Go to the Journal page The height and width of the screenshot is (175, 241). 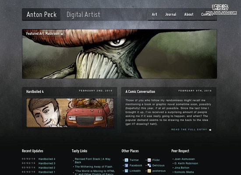point(170,14)
